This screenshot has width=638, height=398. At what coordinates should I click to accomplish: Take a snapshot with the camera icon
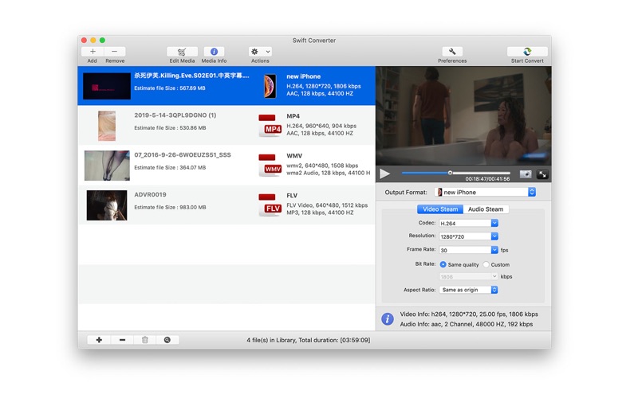526,174
